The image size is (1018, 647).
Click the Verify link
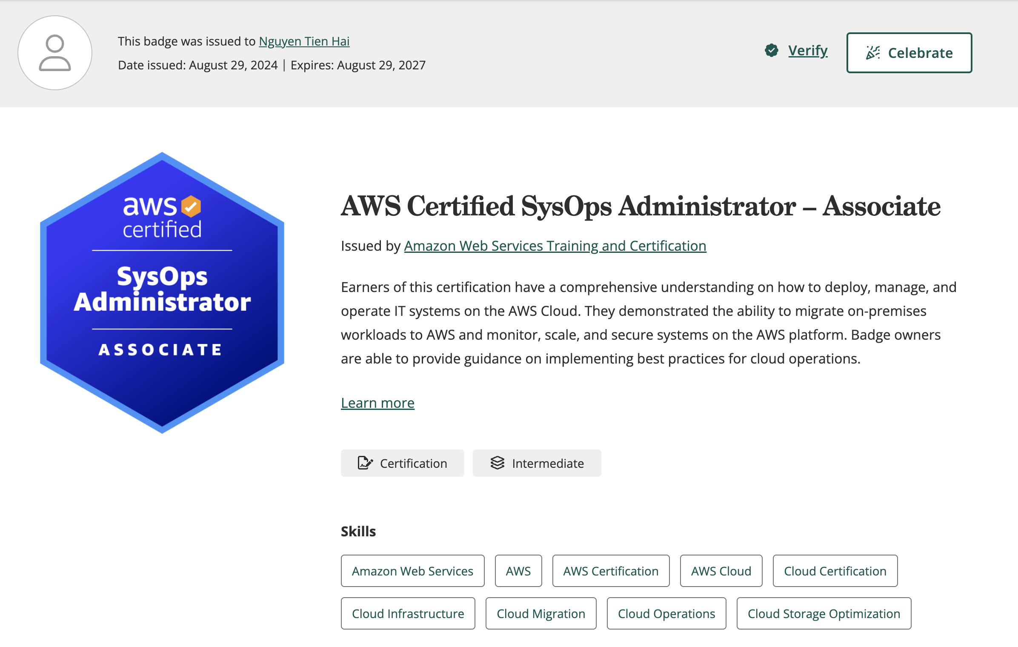coord(807,51)
